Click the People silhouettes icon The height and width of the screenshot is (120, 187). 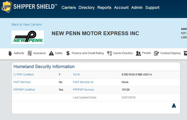(138, 53)
